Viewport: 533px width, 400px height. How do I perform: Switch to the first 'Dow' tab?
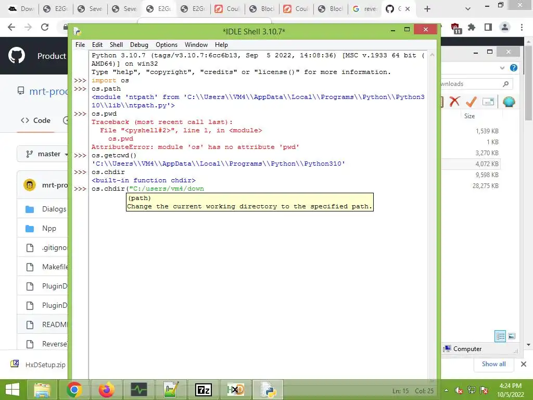click(21, 9)
